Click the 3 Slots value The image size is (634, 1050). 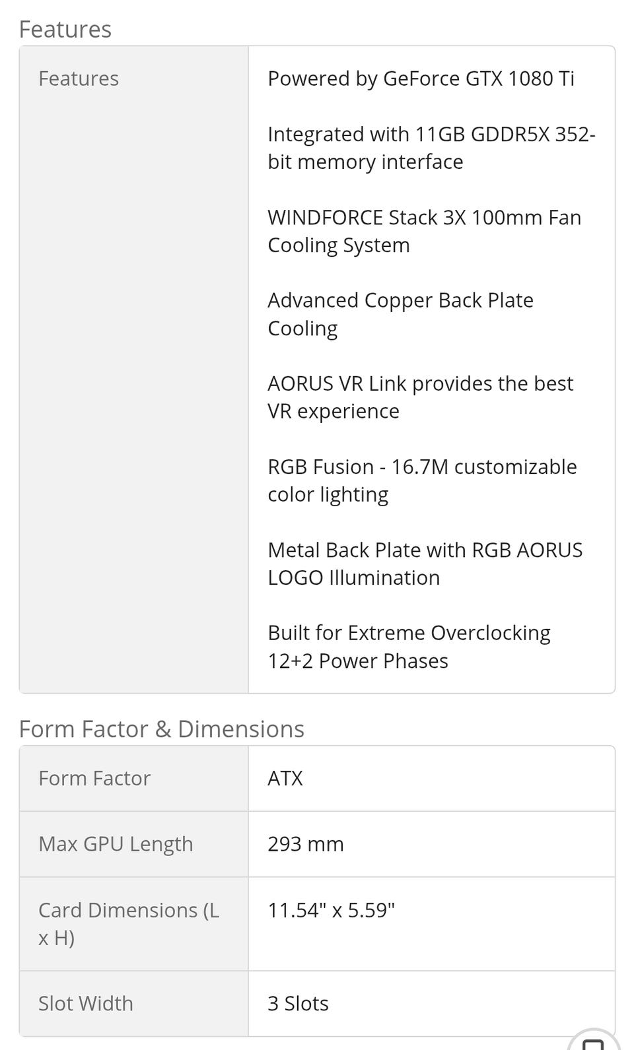pyautogui.click(x=298, y=1004)
